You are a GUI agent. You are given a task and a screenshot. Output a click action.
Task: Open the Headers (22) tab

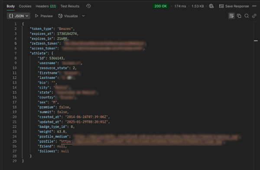click(46, 7)
